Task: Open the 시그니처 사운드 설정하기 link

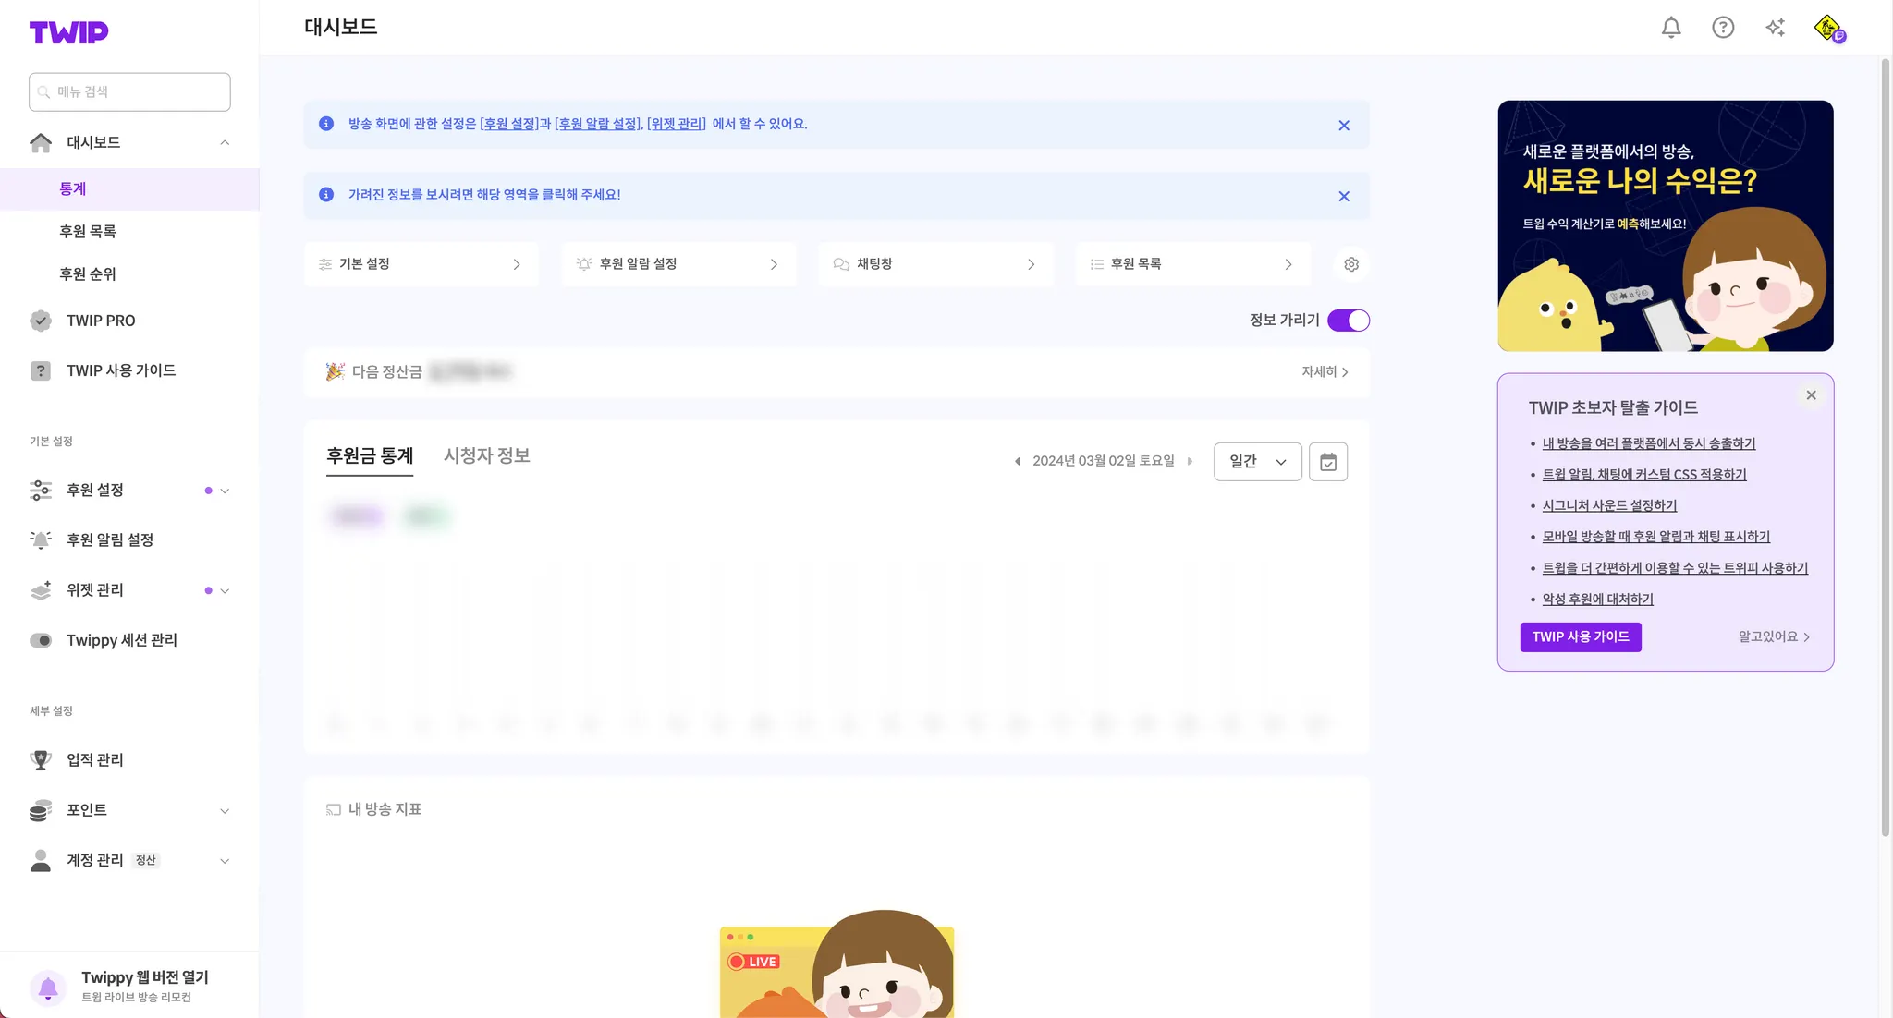Action: pos(1609,505)
